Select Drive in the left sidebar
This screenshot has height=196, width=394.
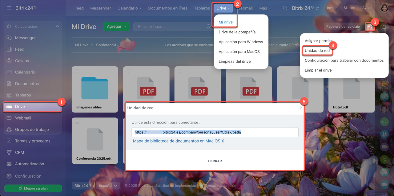(33, 107)
